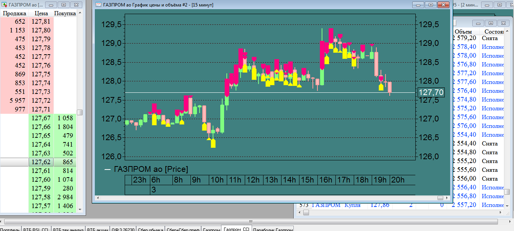
Task: Select best bid price 127,67
Action: coord(41,118)
